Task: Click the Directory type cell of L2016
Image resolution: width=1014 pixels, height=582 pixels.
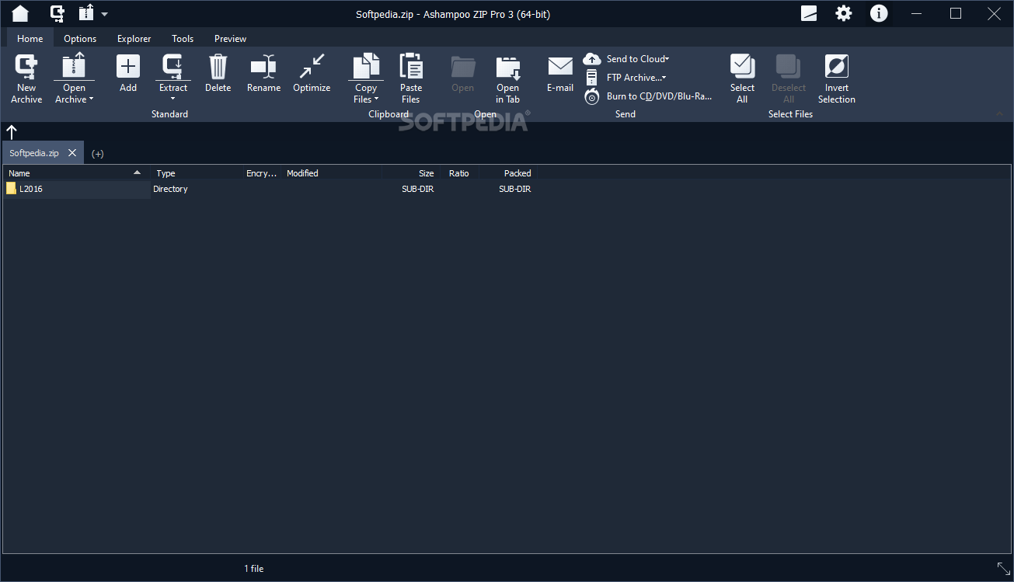Action: click(x=170, y=189)
